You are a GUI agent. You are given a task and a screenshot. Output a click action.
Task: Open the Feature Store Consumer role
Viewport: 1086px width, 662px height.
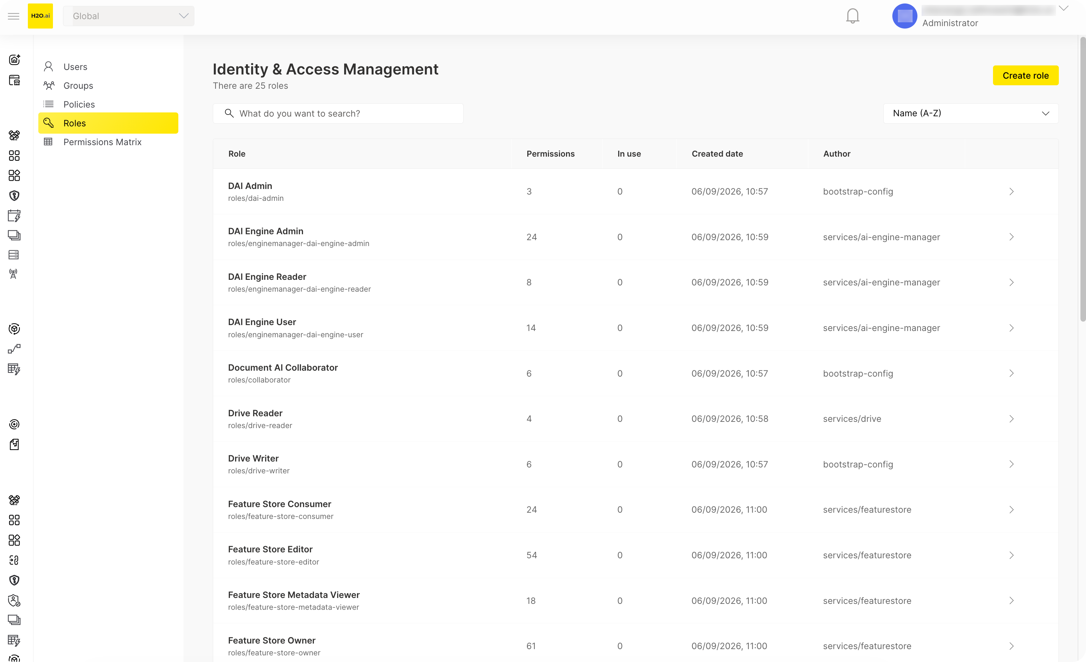point(636,510)
